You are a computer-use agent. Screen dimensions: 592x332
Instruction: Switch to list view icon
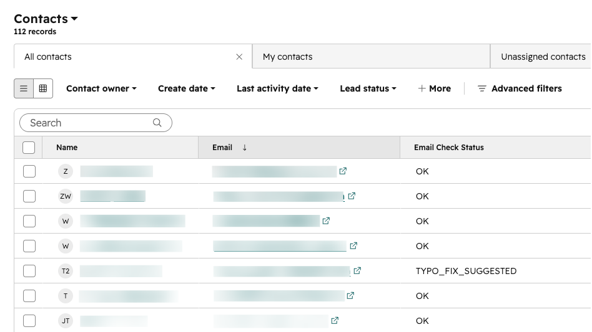[23, 88]
